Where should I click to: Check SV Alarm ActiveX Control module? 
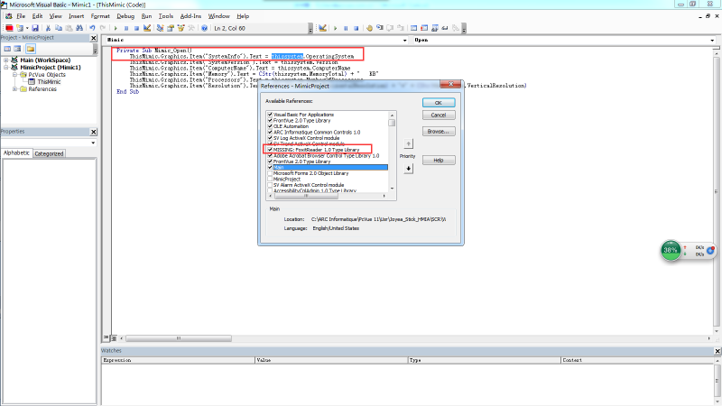coord(270,185)
